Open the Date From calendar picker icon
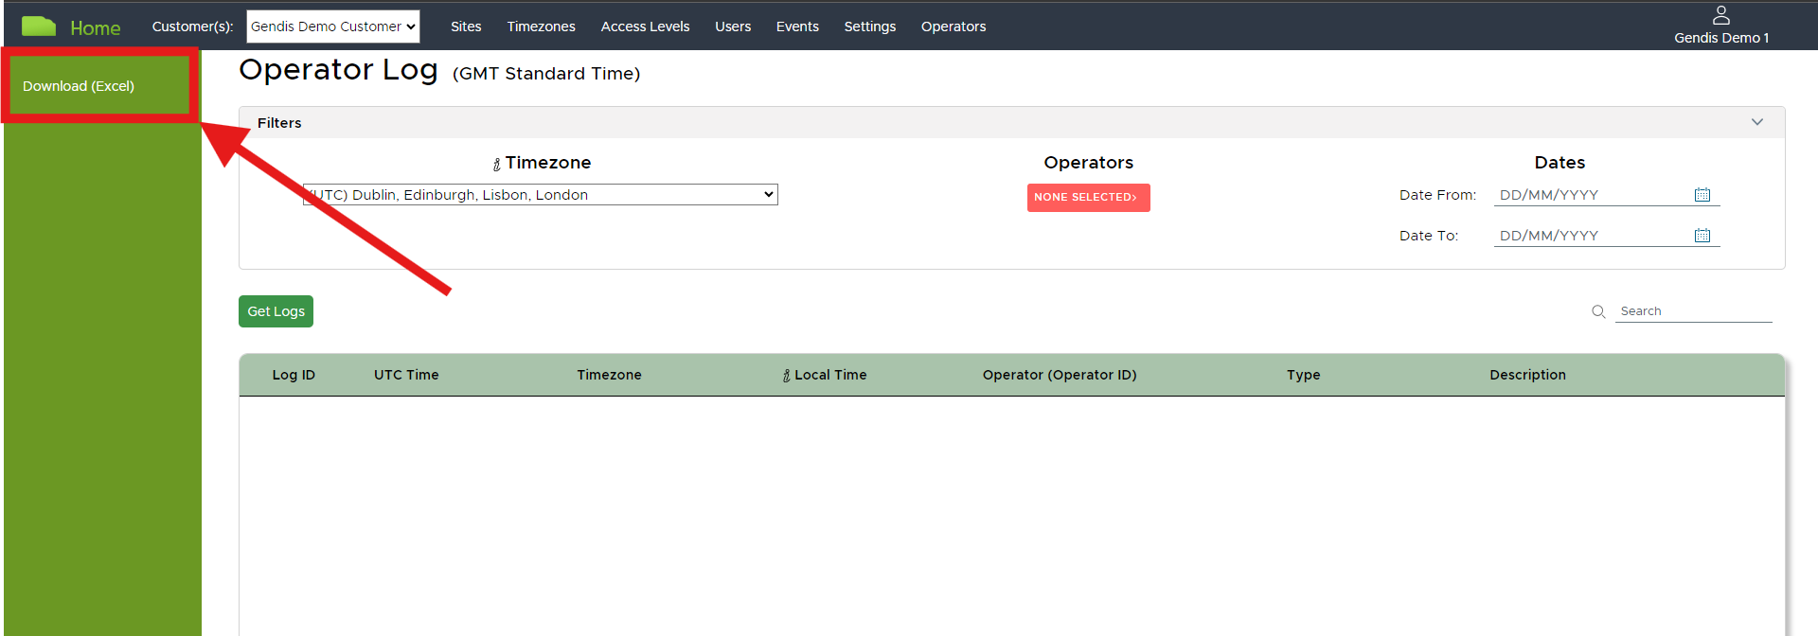Viewport: 1818px width, 636px height. pyautogui.click(x=1702, y=195)
